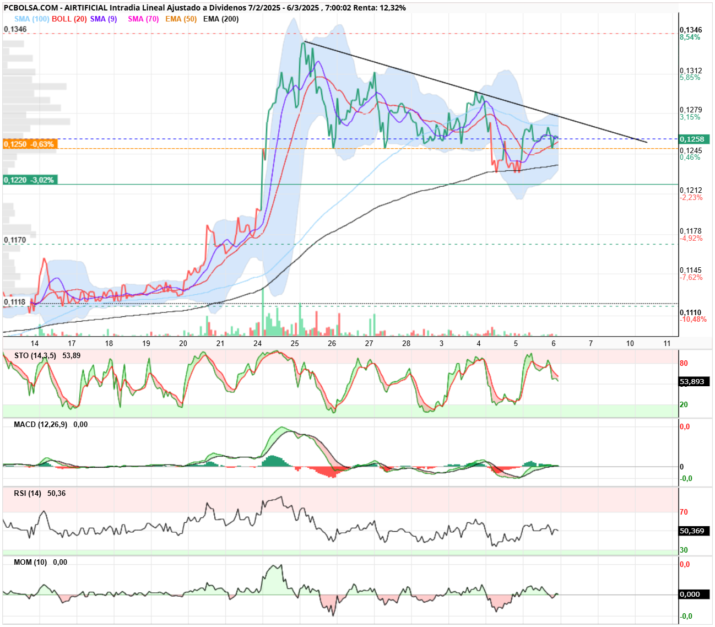Click the PCBOLSA.COM chart title text
The height and width of the screenshot is (627, 715).
tap(30, 8)
